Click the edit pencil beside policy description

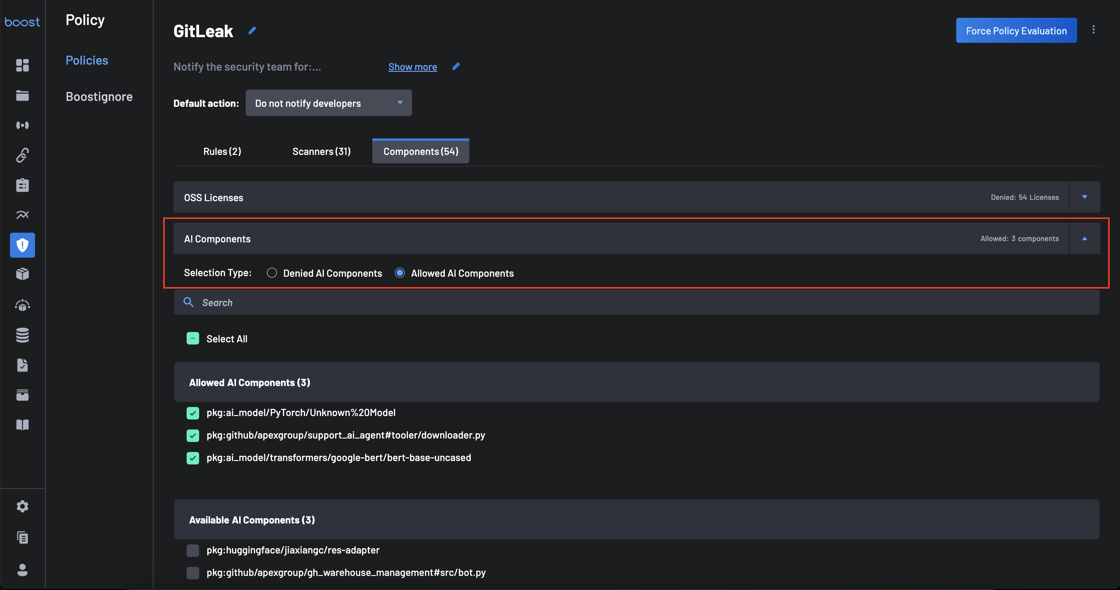(x=456, y=67)
